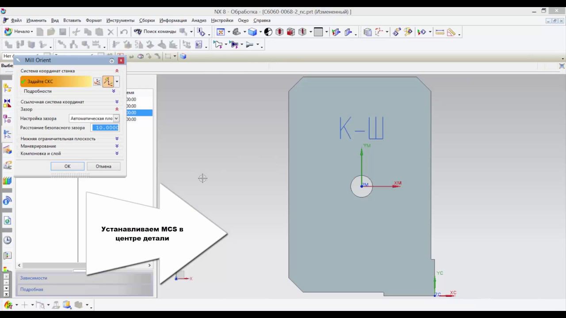Expand the Зависимости panel
The height and width of the screenshot is (318, 566).
point(84,278)
